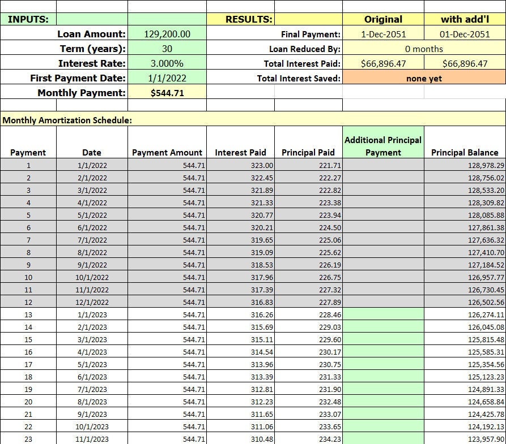Select the Original column header
The image size is (506, 444).
tap(382, 19)
